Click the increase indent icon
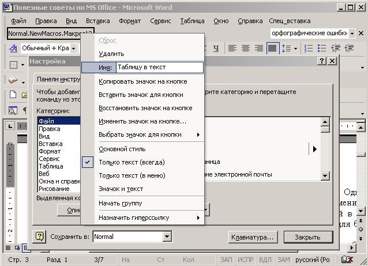The image size is (368, 266). point(348,48)
